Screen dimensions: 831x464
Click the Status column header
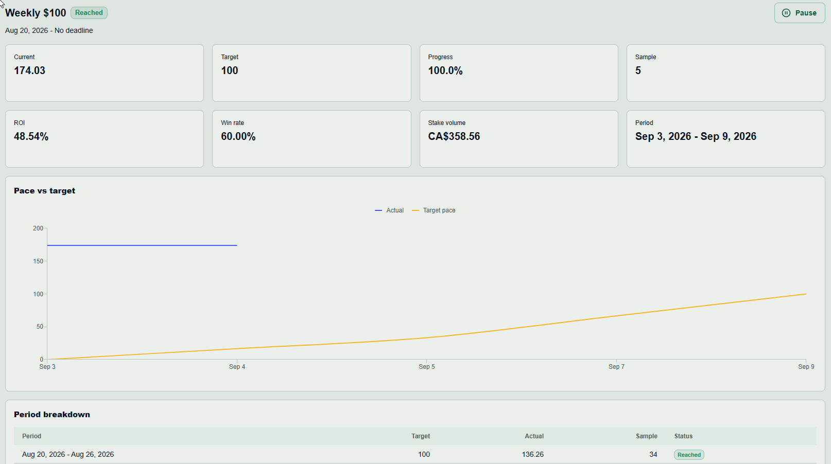[x=683, y=436]
